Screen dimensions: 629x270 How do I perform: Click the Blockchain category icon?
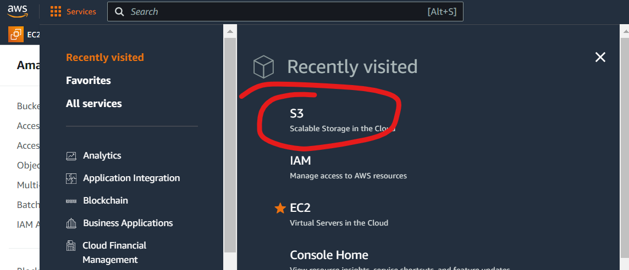[71, 201]
